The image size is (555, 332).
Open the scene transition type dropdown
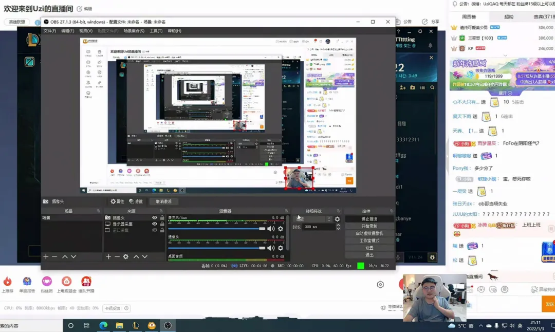[x=312, y=219]
